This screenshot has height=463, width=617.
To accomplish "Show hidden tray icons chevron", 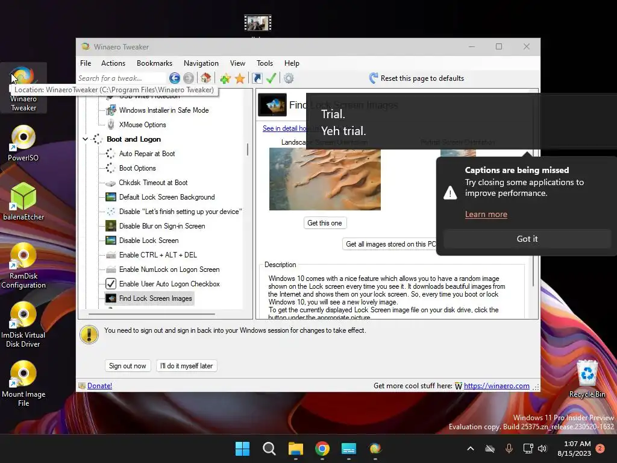I will click(x=470, y=449).
